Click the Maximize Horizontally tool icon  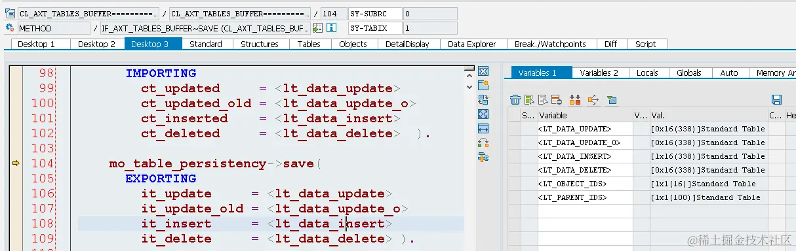[x=483, y=128]
